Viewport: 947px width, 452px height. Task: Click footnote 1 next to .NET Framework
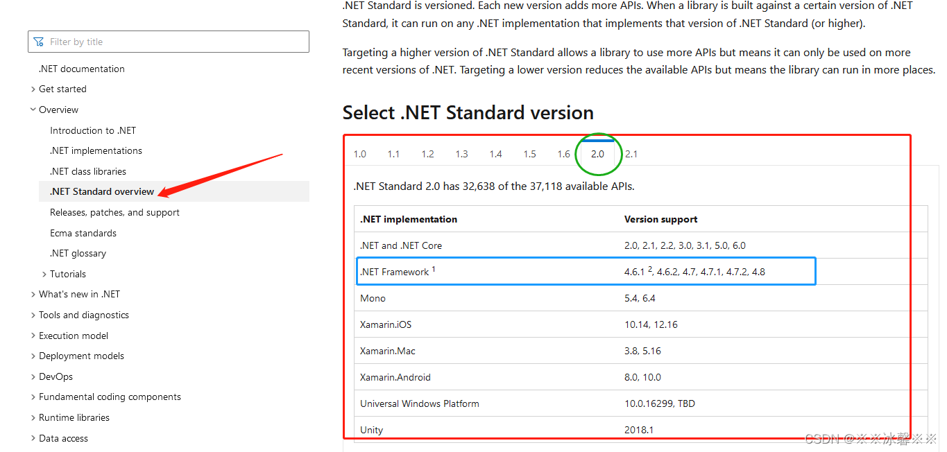(434, 269)
